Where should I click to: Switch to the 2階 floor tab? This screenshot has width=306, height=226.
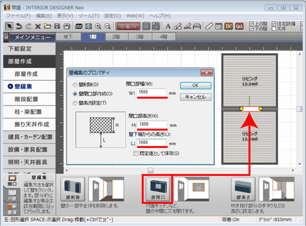[x=115, y=37]
